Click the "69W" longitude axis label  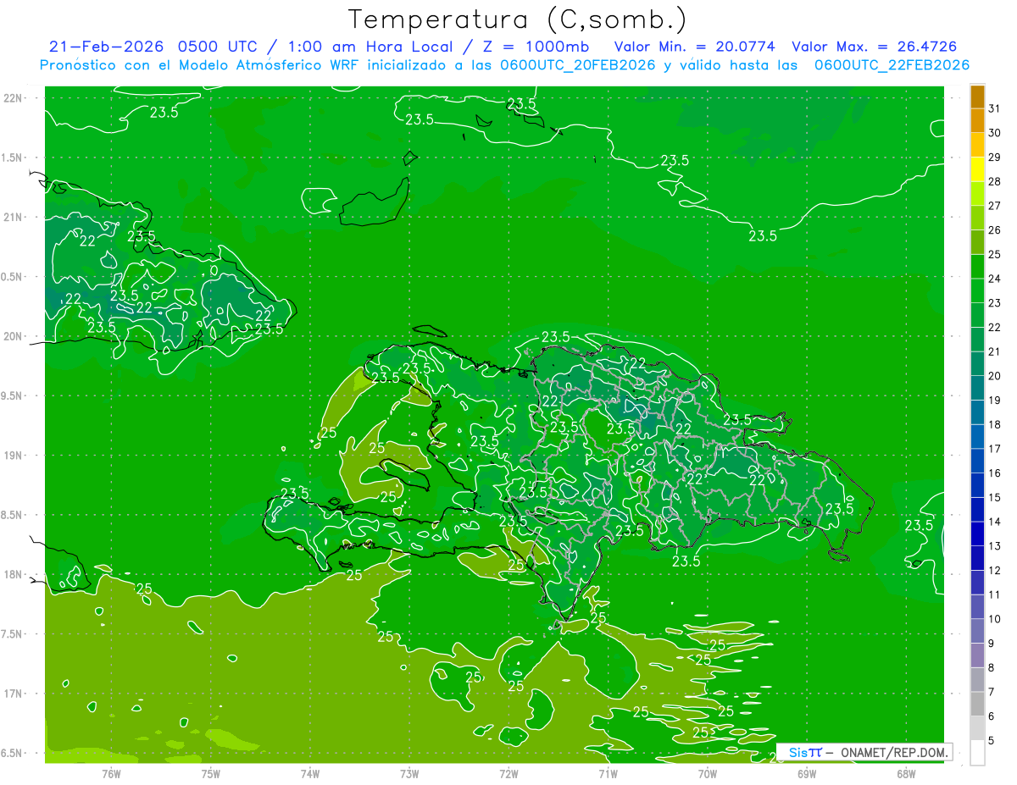click(x=807, y=774)
